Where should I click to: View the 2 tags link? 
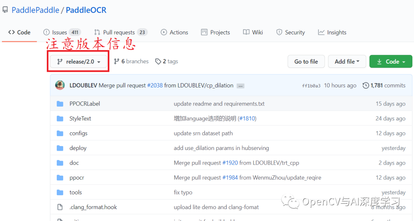tap(167, 61)
